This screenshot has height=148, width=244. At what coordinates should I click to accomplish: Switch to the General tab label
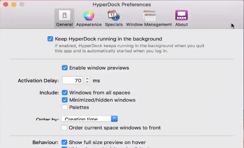coord(65,25)
